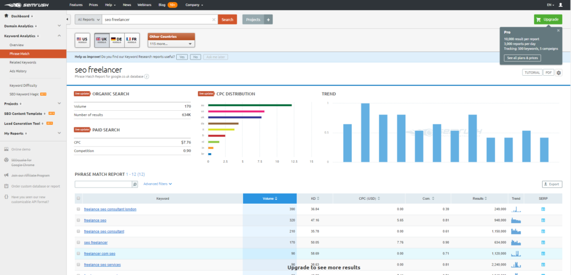Add a new project with plus icon
Image resolution: width=571 pixels, height=275 pixels.
(x=268, y=19)
